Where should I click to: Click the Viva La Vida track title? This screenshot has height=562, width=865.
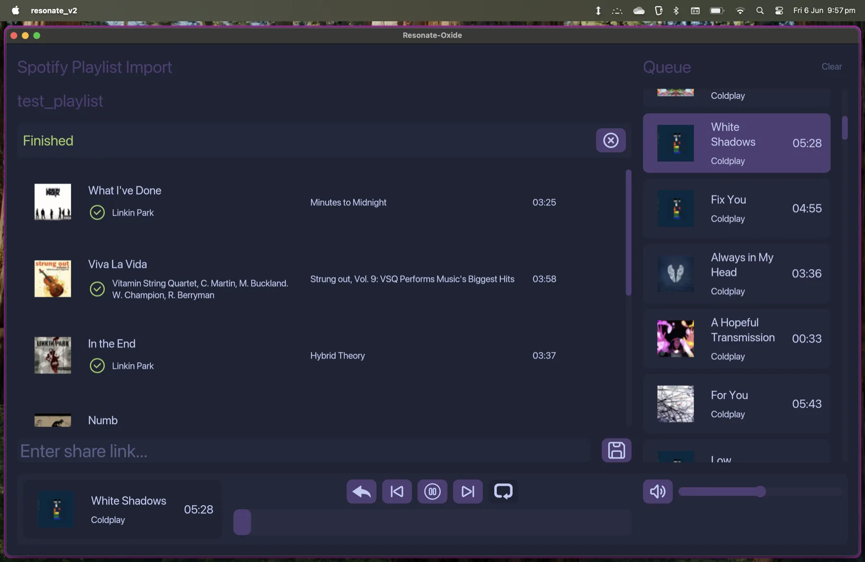117,264
